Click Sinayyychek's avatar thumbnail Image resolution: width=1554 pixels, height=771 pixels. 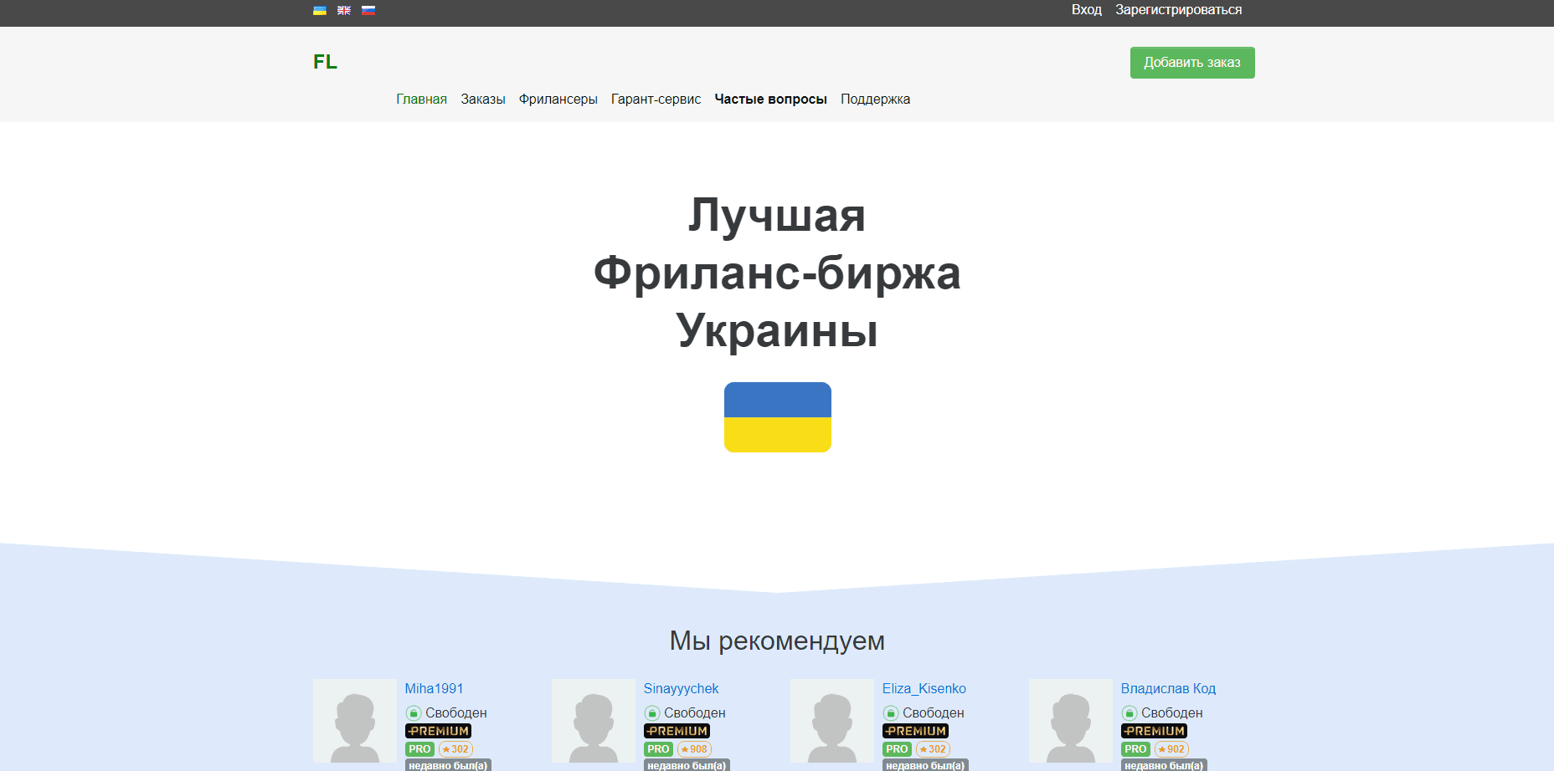coord(593,721)
